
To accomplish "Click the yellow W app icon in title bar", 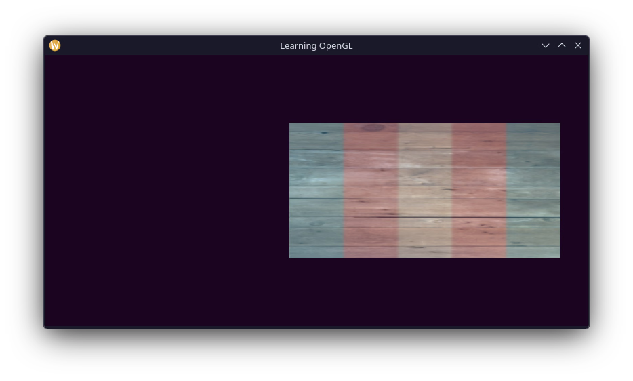I will click(55, 45).
